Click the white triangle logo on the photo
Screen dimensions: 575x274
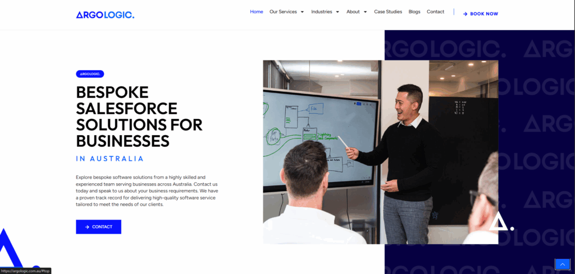501,221
